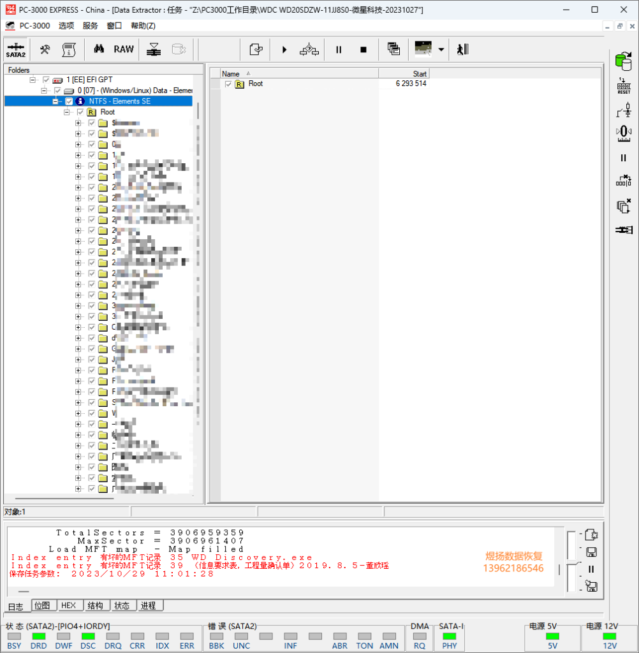Toggle the Root checkbox in the file list
This screenshot has height=653, width=639.
(228, 84)
